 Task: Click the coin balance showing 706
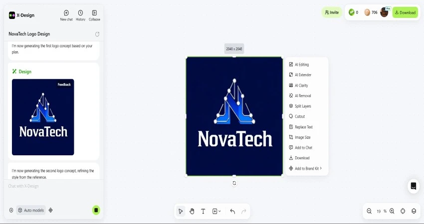pos(371,12)
